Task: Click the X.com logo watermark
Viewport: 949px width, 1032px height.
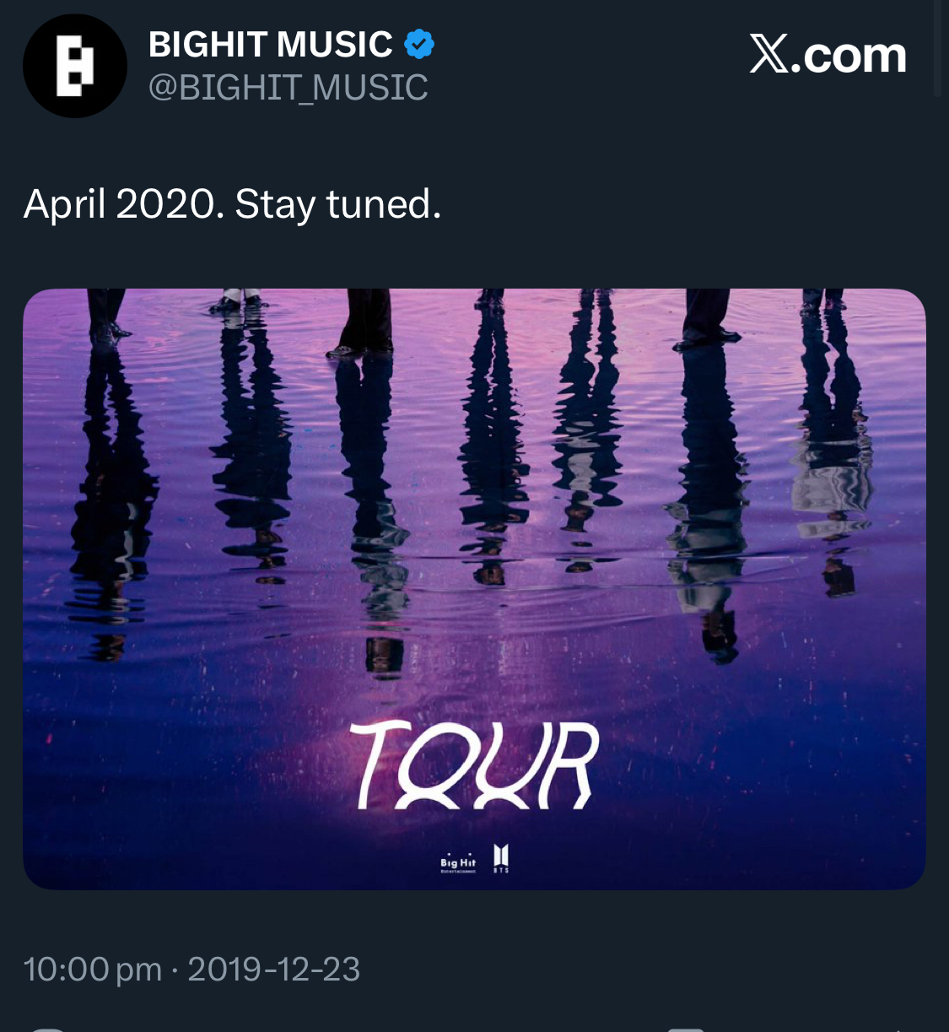Action: 828,56
